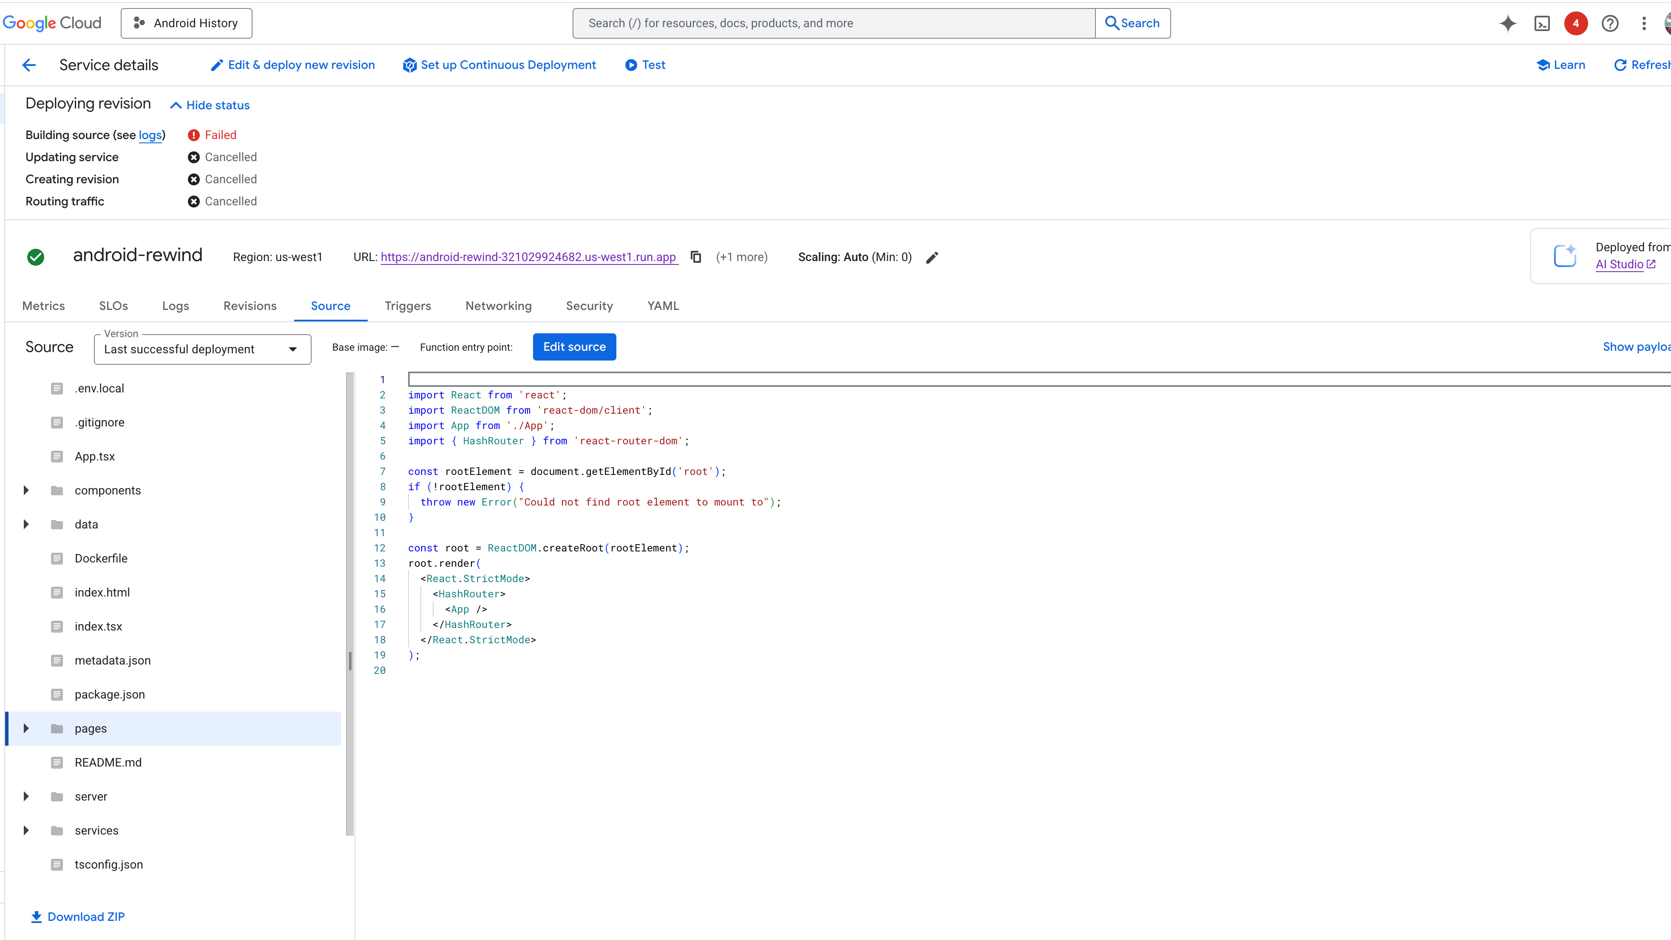Select the .gitignore file
Screen dimensions: 1671x940
click(99, 422)
